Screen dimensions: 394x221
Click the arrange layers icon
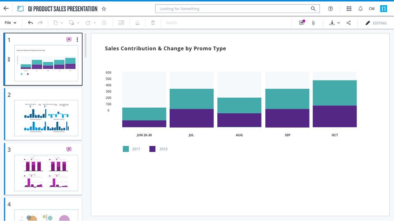tap(71, 23)
